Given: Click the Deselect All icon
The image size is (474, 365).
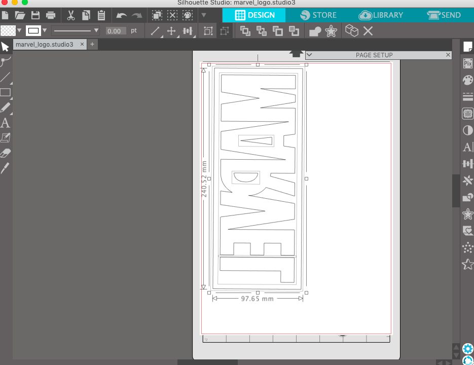Looking at the screenshot, I should (172, 15).
